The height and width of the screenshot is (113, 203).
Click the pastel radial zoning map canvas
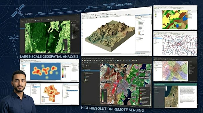coord(175,71)
